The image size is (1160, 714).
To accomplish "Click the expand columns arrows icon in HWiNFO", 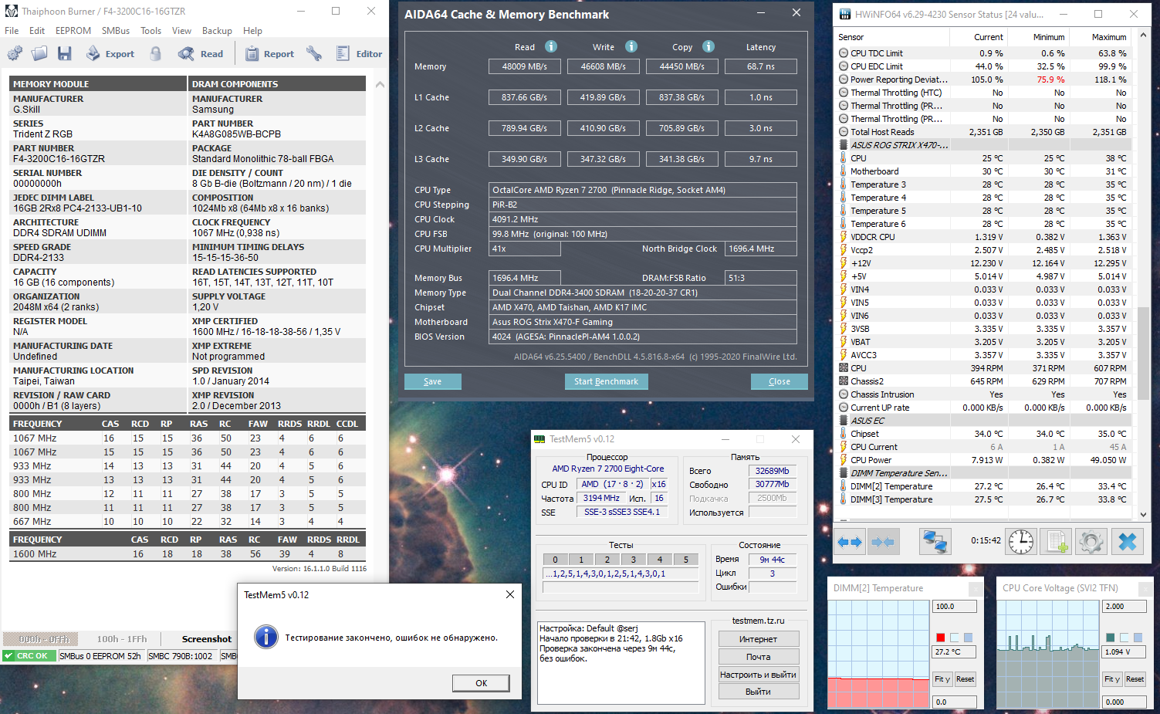I will [x=850, y=542].
